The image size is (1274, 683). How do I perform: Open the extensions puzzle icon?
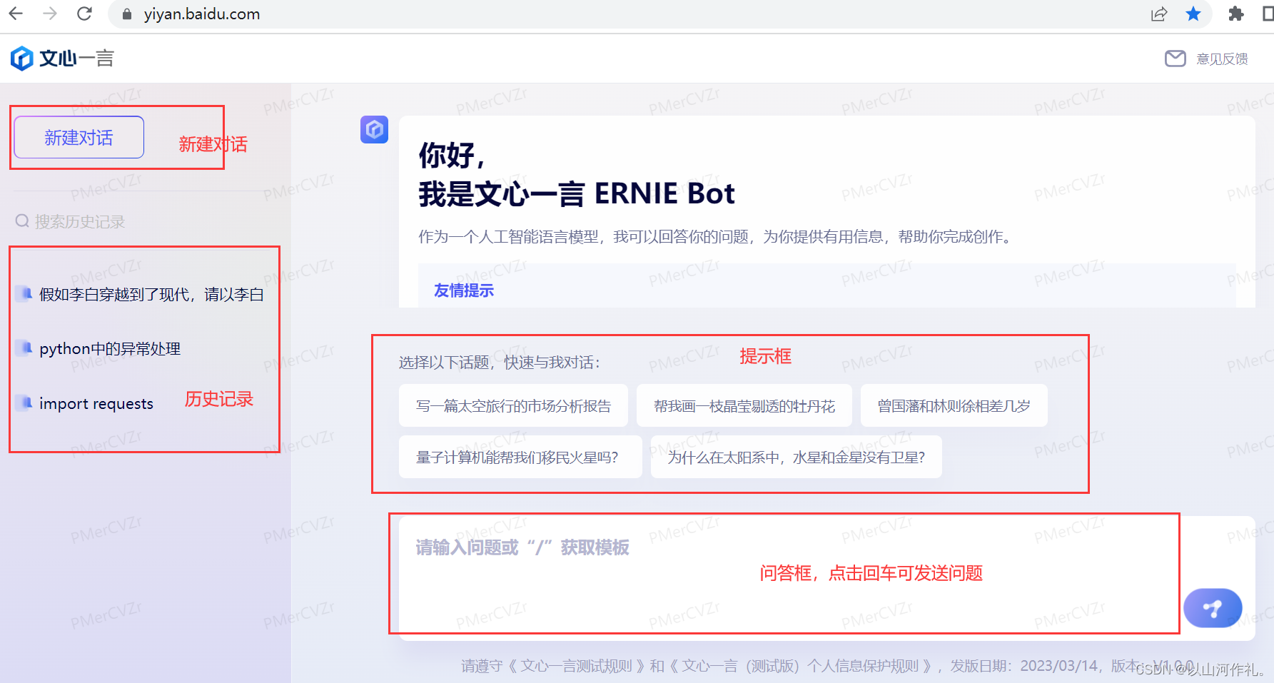(1236, 14)
